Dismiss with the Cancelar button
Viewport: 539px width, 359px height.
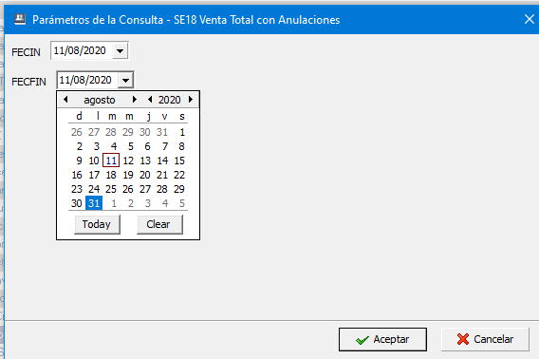[x=485, y=339]
